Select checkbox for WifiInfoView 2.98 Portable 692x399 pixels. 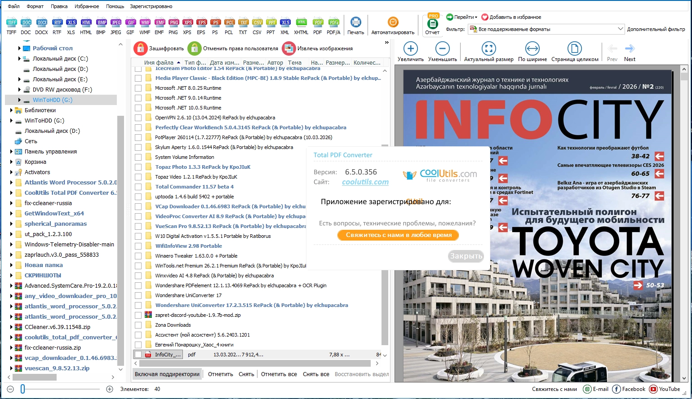tap(138, 246)
